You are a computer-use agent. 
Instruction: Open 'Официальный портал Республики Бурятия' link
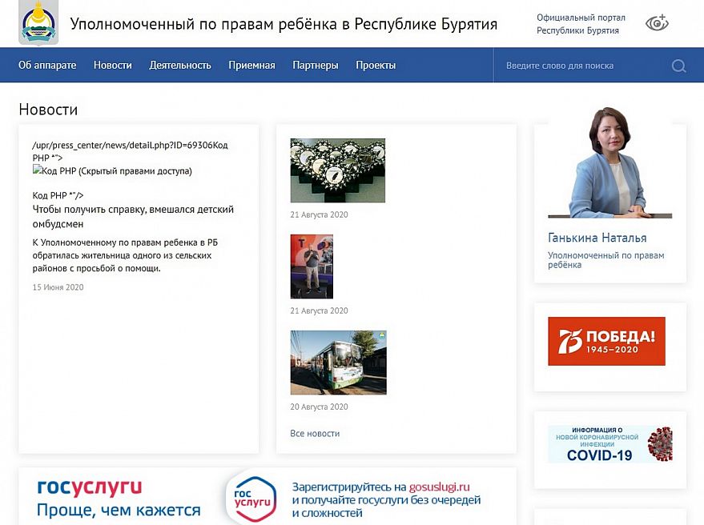coord(581,24)
